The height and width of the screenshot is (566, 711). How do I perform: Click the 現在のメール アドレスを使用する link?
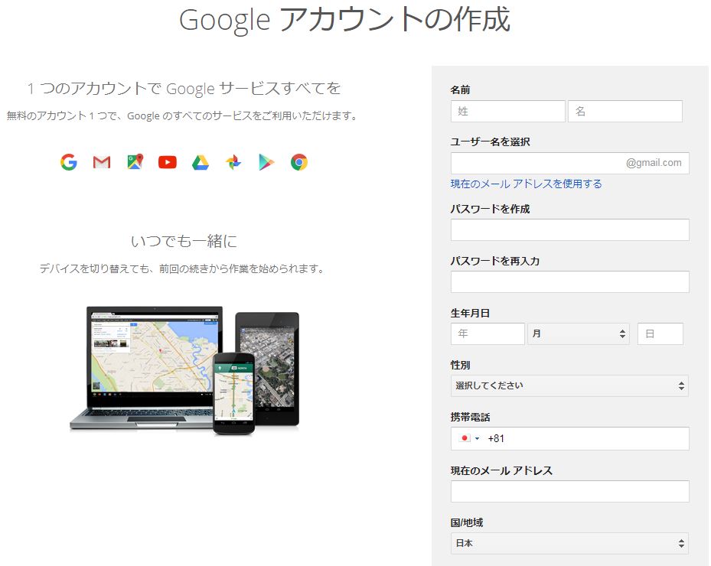[526, 184]
